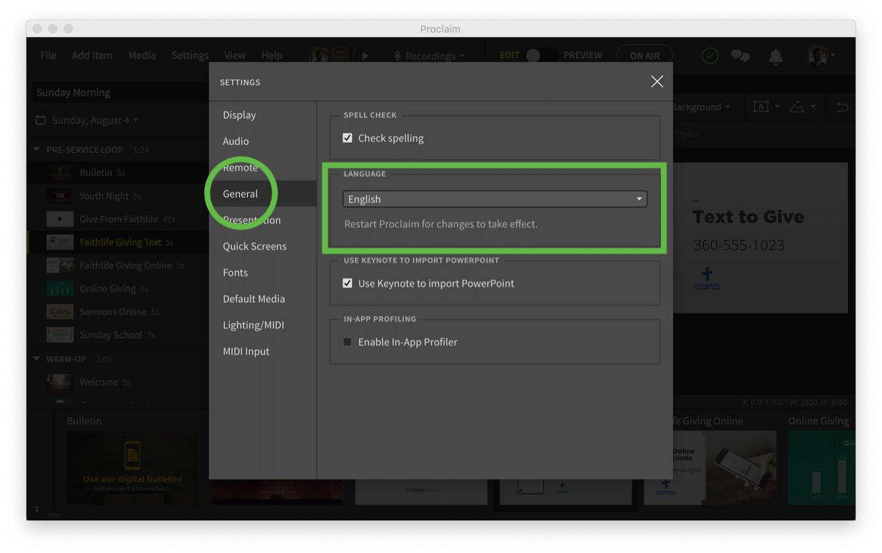Click the Recordings microphone icon
882x553 pixels.
[398, 56]
